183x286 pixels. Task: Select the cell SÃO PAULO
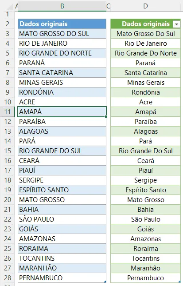(62, 219)
